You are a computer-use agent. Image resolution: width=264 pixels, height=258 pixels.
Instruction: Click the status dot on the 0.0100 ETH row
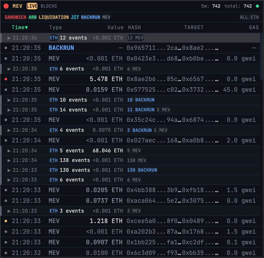coord(6,253)
